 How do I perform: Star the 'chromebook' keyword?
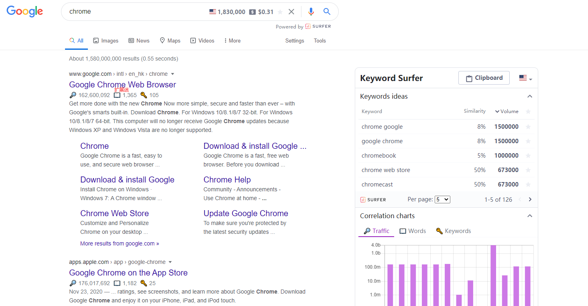[528, 156]
